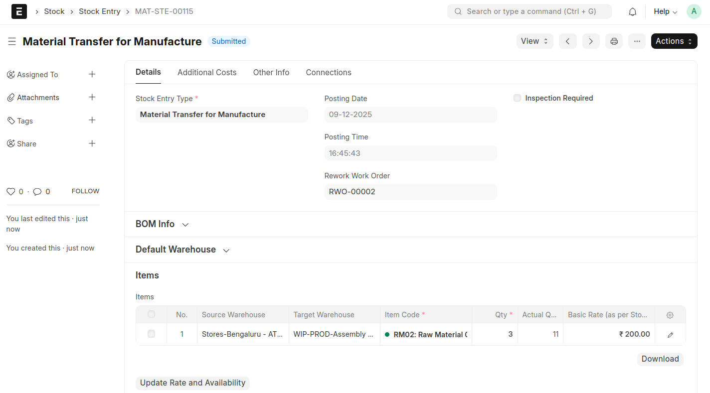This screenshot has width=710, height=393.
Task: Add an assignee with the plus icon
Action: click(x=92, y=74)
